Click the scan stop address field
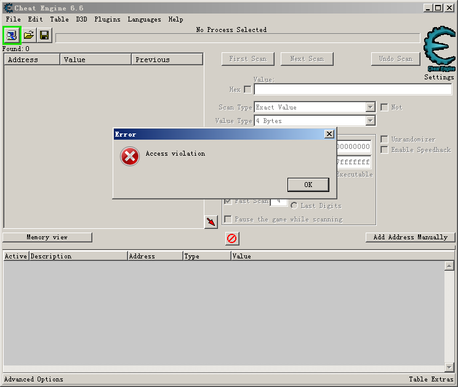This screenshot has width=458, height=387. coord(354,162)
